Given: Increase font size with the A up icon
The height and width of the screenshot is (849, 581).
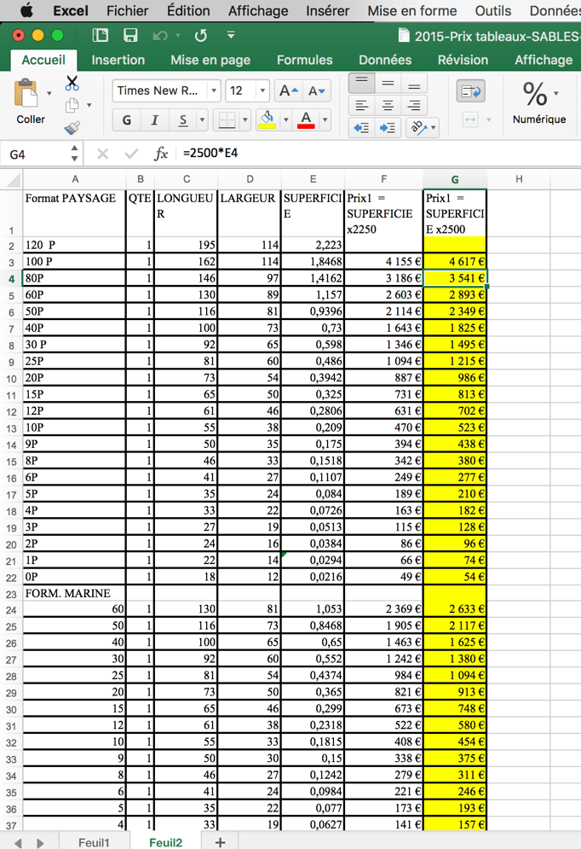Looking at the screenshot, I should tap(288, 90).
